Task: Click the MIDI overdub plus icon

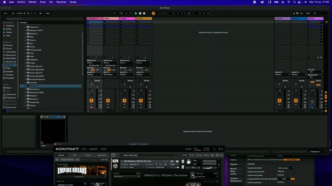Action: (x=150, y=13)
